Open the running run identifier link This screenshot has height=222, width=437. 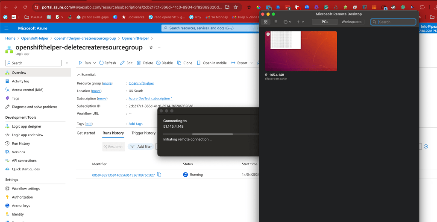tap(123, 175)
